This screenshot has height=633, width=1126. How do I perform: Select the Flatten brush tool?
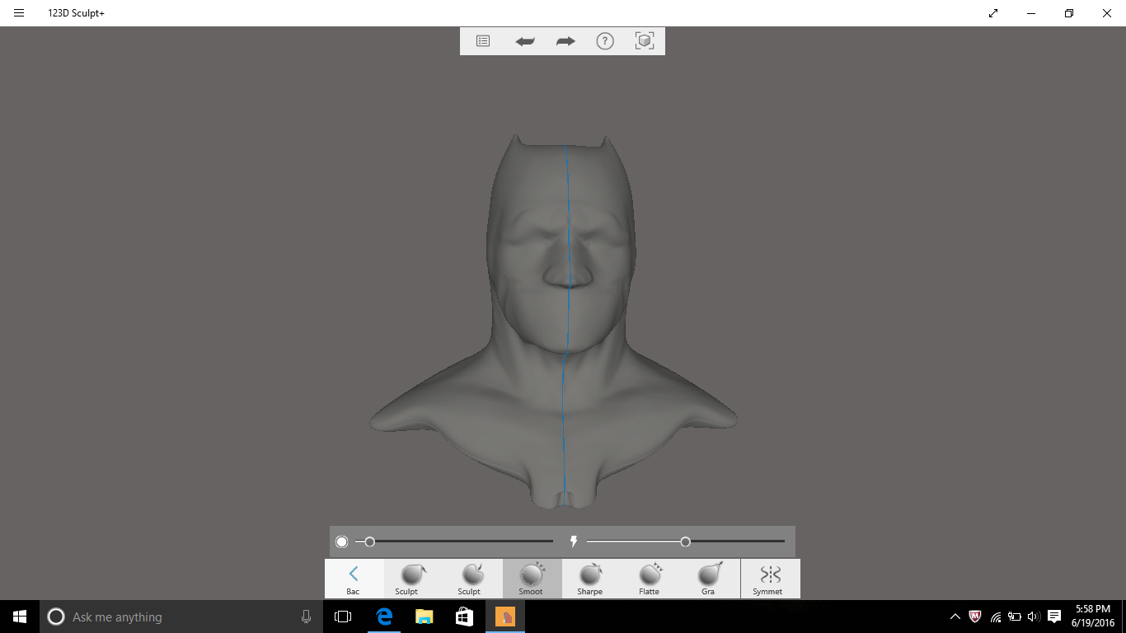click(x=650, y=579)
